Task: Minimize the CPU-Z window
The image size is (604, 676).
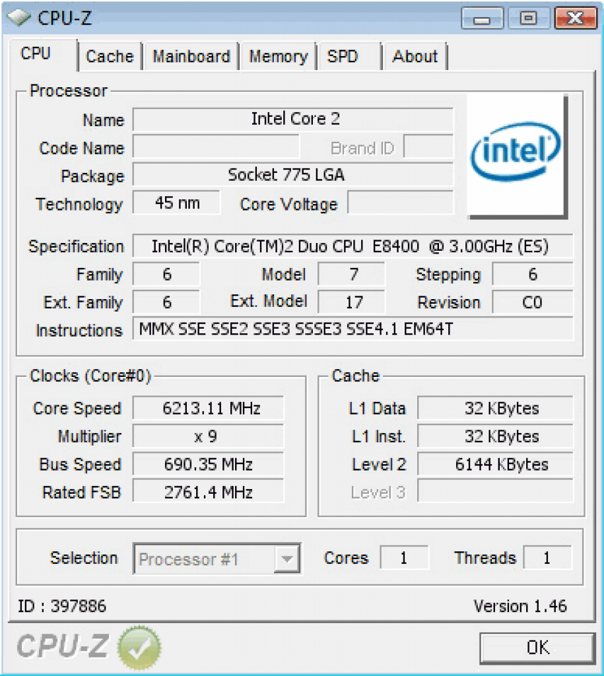Action: point(482,18)
